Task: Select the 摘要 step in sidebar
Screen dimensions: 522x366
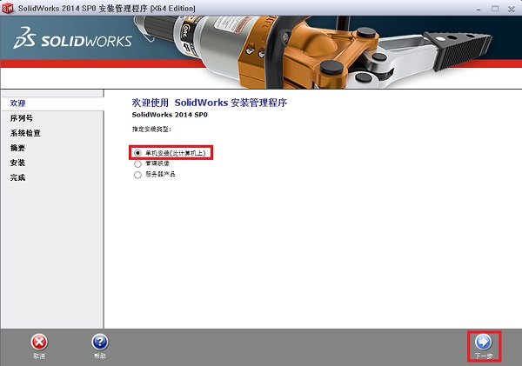Action: point(17,148)
